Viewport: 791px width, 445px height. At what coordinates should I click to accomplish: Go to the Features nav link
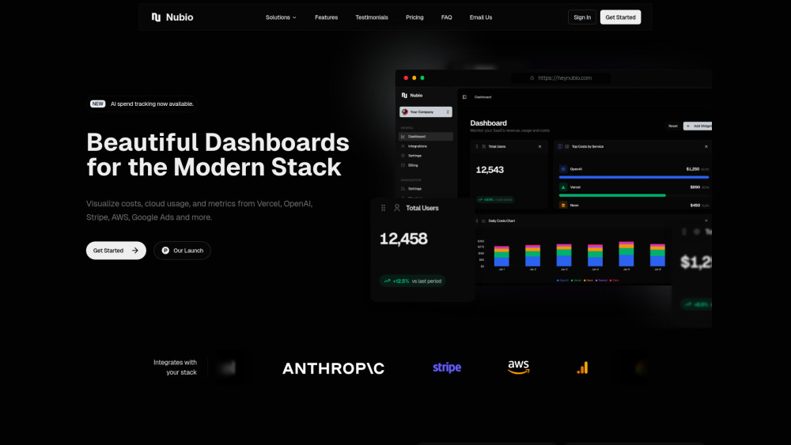[x=326, y=17]
